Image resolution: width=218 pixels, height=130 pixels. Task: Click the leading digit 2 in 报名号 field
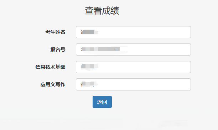click(x=81, y=50)
